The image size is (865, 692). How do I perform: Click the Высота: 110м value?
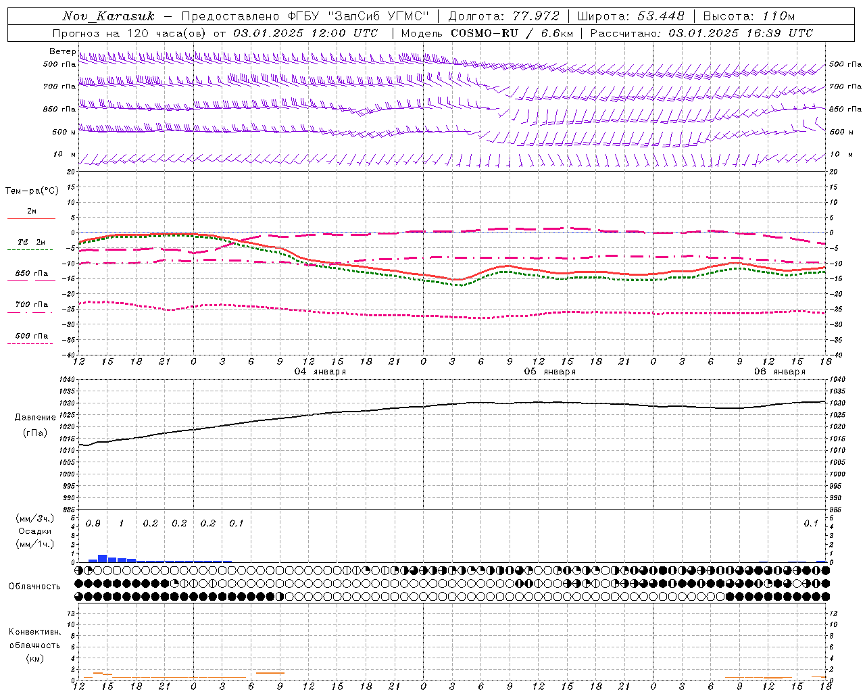coord(749,16)
